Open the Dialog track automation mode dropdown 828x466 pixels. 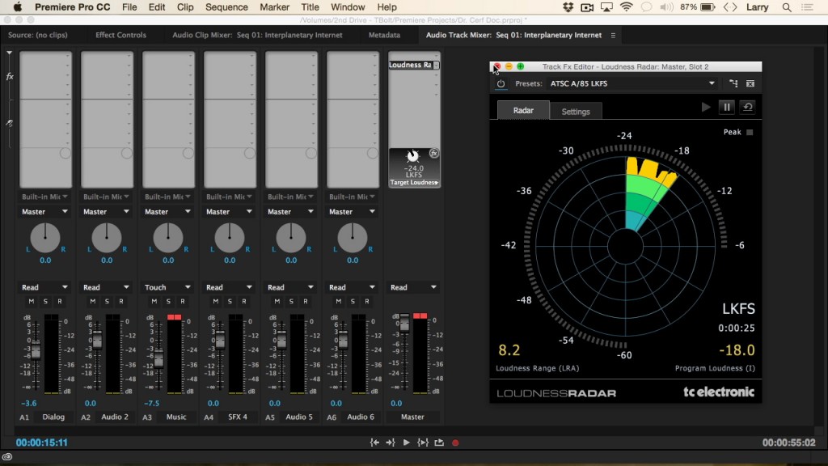[x=45, y=287]
